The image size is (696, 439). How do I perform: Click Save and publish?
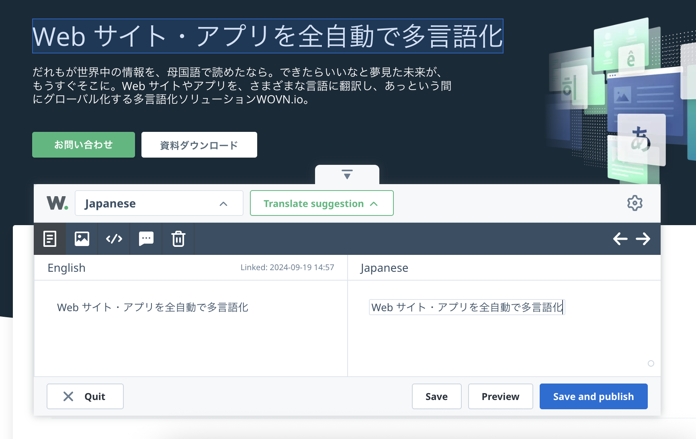point(593,396)
